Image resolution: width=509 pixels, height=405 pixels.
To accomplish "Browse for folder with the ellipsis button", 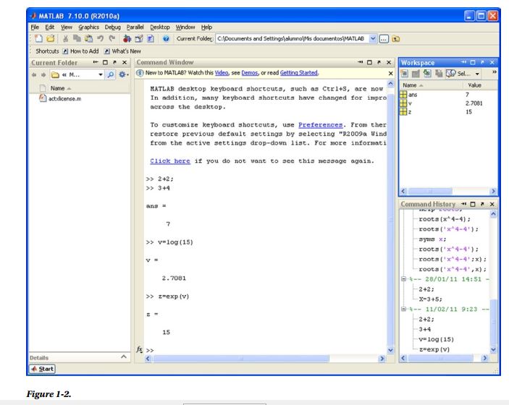I will [384, 39].
